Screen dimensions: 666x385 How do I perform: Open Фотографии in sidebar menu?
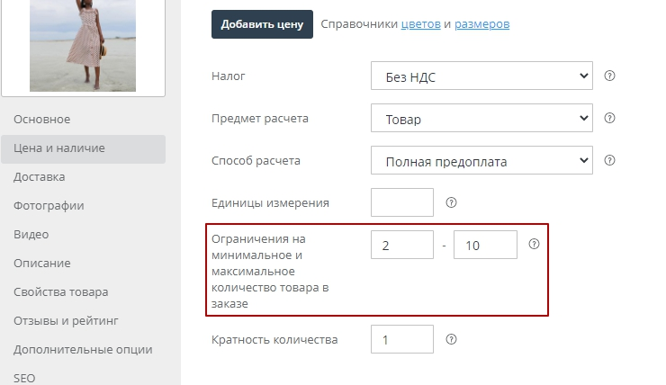tap(49, 206)
